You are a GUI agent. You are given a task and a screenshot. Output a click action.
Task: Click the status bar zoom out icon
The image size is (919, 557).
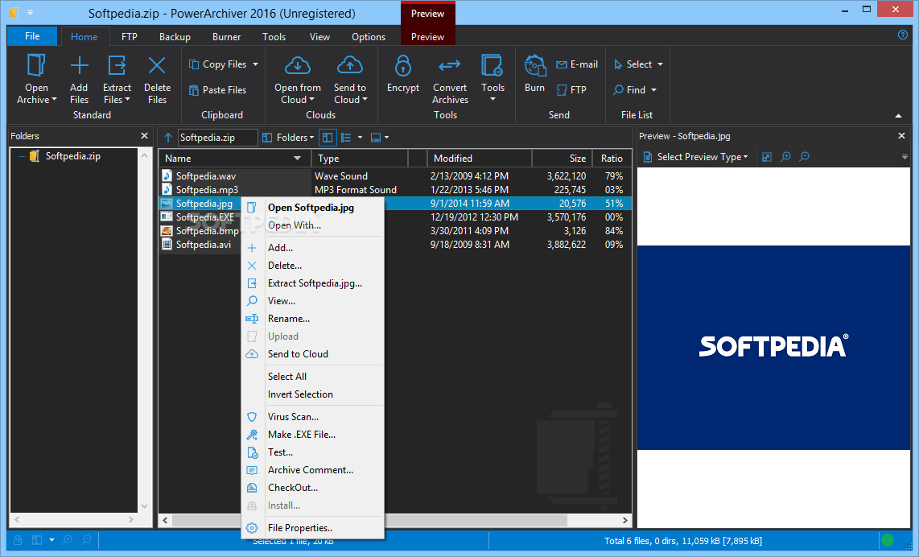pyautogui.click(x=87, y=540)
